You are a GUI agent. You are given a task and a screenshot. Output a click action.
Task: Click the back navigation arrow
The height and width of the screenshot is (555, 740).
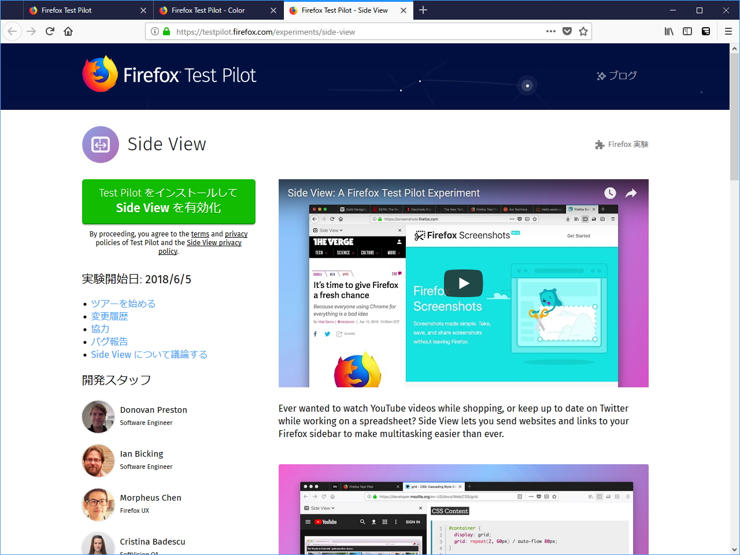12,31
